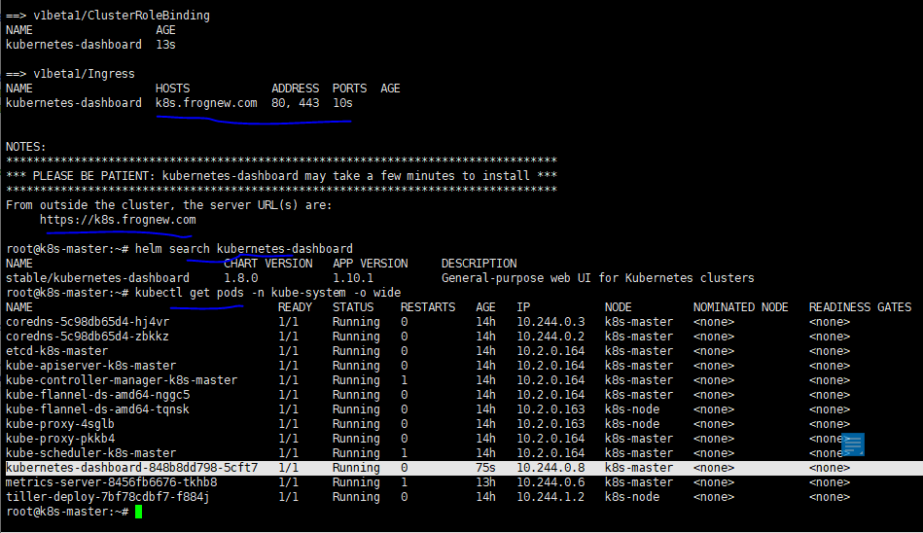Select highlighted pod kubernetes-dashboard-848b8dd798-5cft7

[x=132, y=468]
